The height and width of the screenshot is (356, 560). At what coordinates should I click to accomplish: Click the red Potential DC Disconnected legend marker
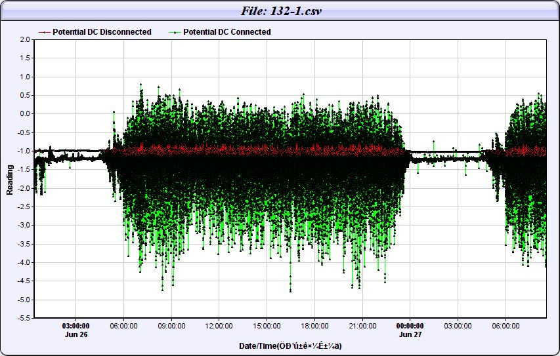pyautogui.click(x=45, y=32)
